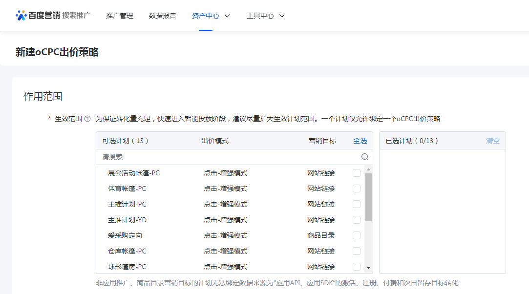Click the 营销目标 column header

tap(322, 141)
